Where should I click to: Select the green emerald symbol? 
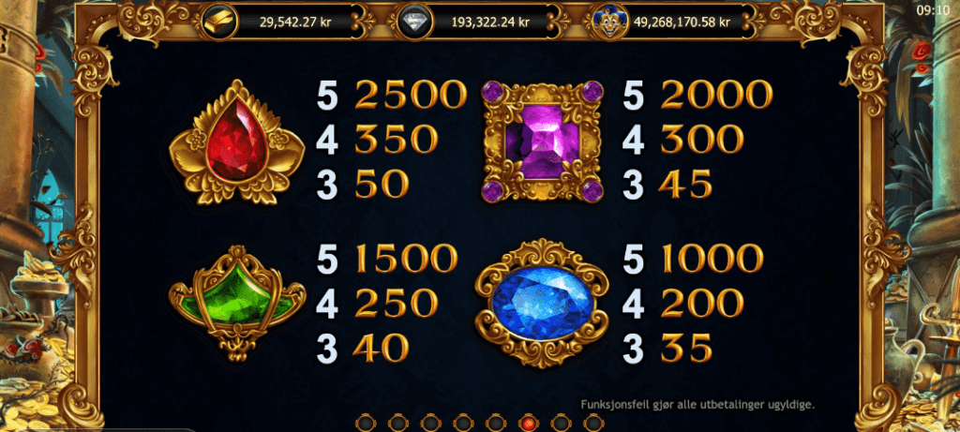click(237, 303)
